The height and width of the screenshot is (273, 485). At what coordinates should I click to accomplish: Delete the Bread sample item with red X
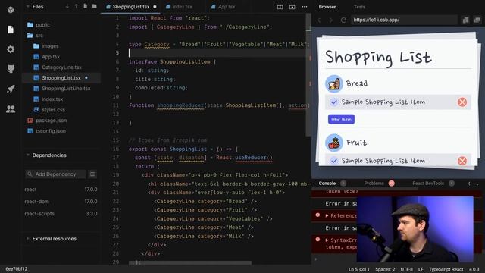pyautogui.click(x=462, y=102)
